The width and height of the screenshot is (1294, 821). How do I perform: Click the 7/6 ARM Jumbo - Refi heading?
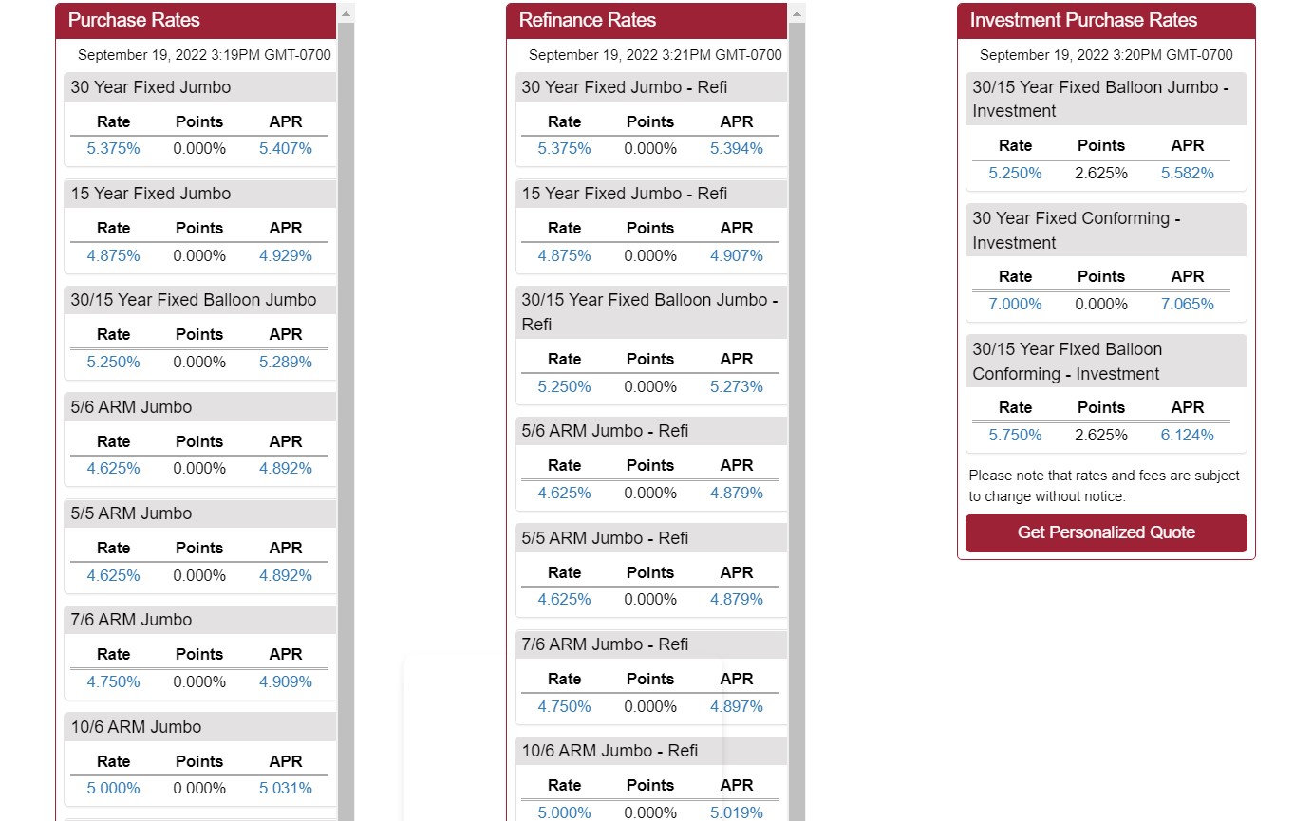pos(605,644)
